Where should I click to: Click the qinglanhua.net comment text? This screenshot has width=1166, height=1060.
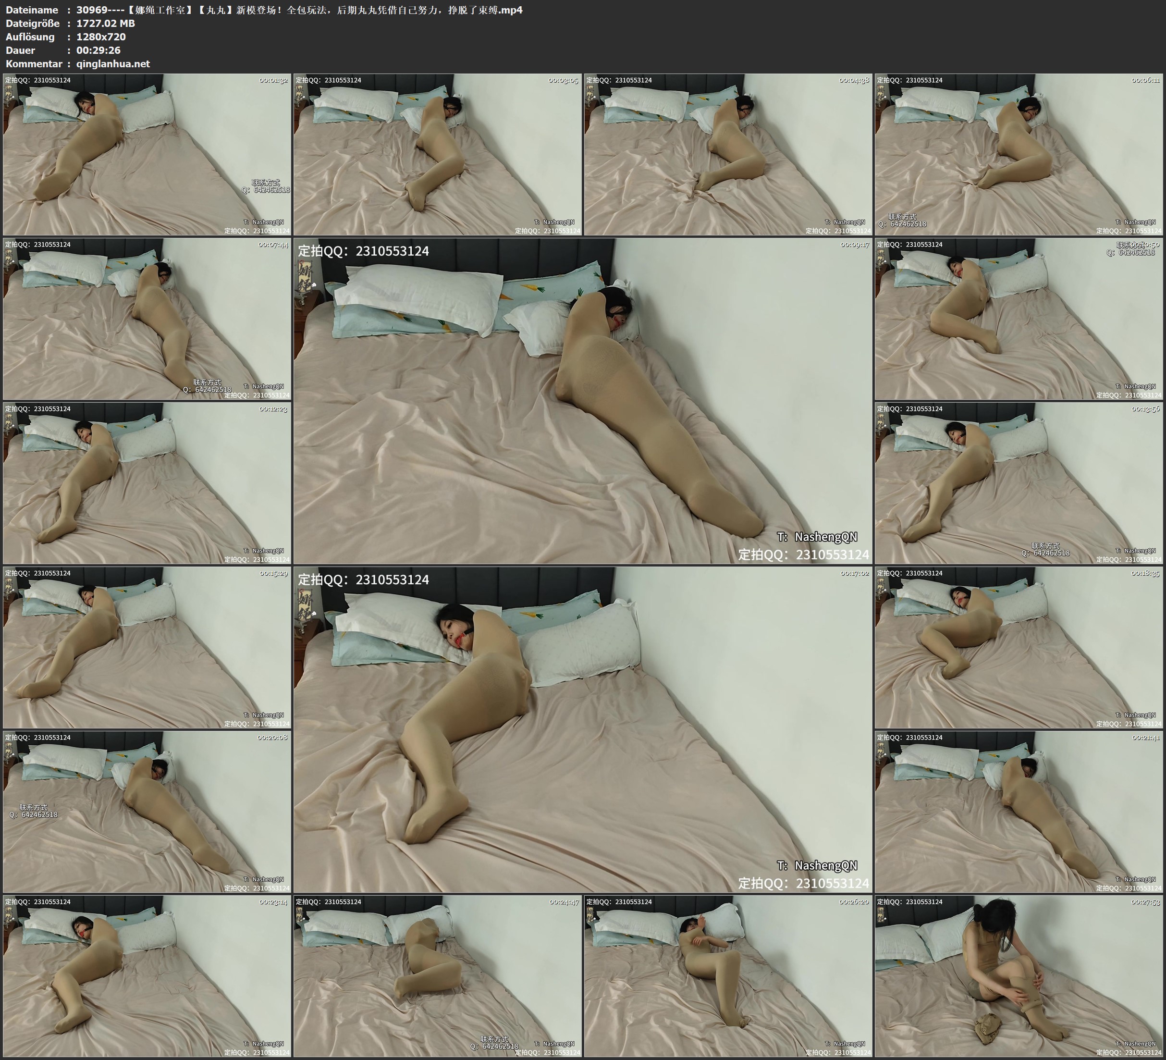tap(113, 64)
